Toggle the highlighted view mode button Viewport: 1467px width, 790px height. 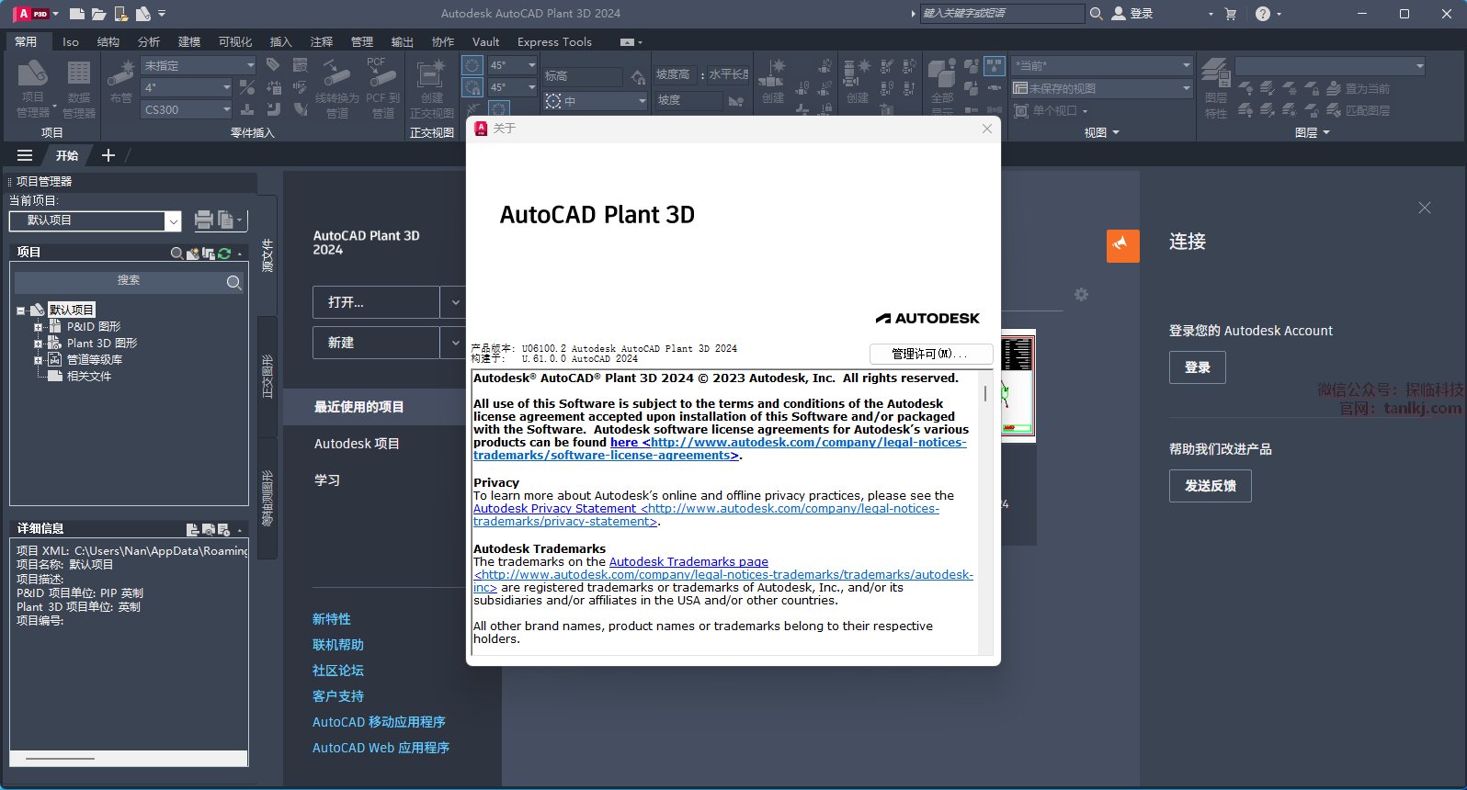coord(995,65)
